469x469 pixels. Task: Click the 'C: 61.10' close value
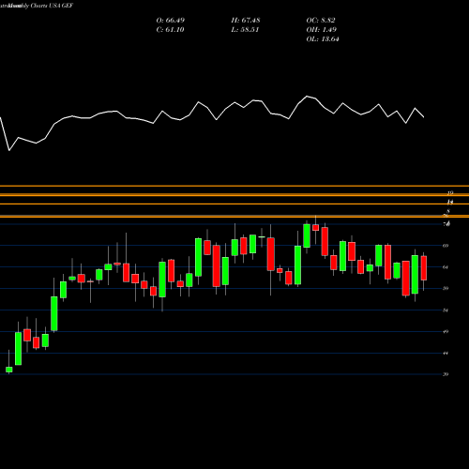[170, 30]
